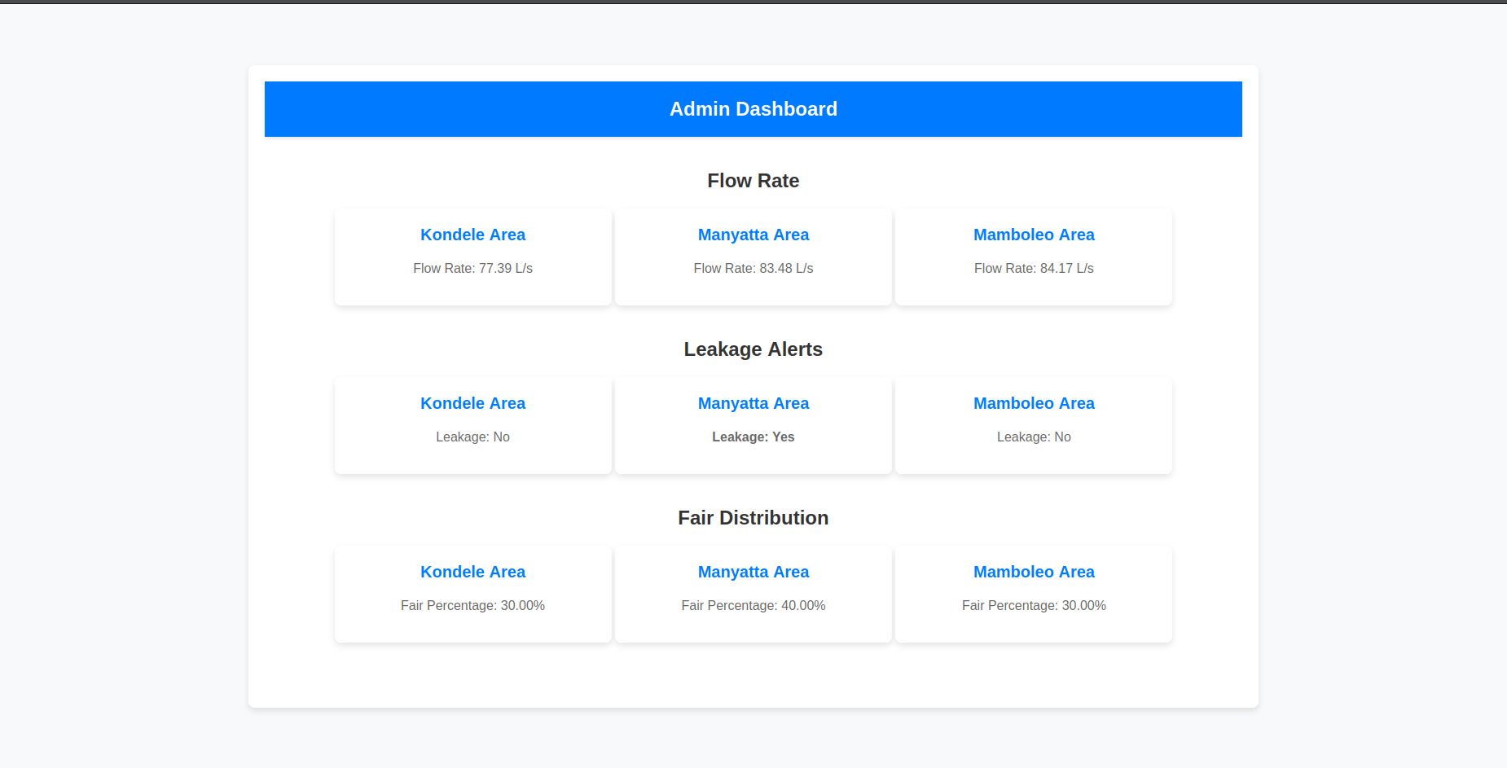Click Manyatta Area leakage alert title
The height and width of the screenshot is (768, 1507).
[753, 403]
